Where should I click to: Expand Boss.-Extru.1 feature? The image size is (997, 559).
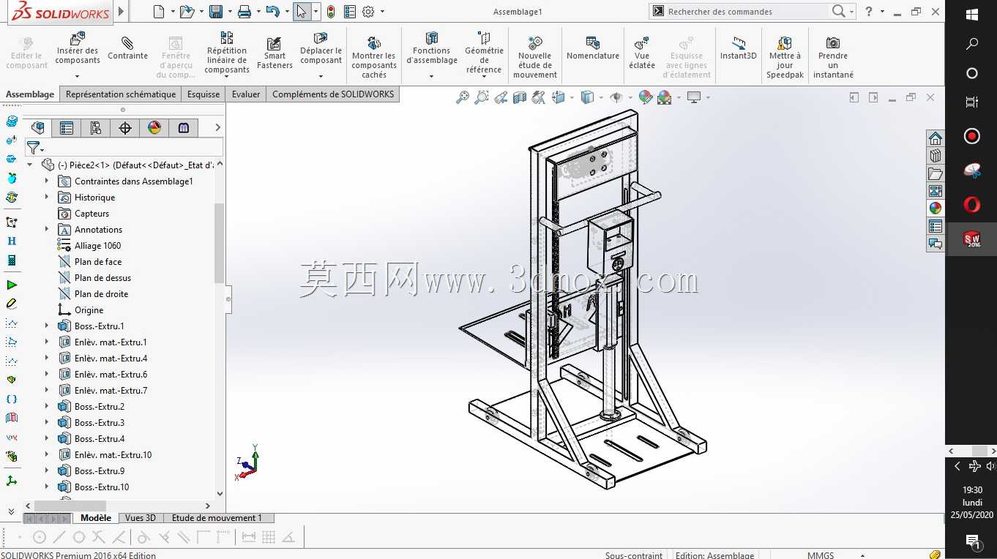click(x=47, y=326)
